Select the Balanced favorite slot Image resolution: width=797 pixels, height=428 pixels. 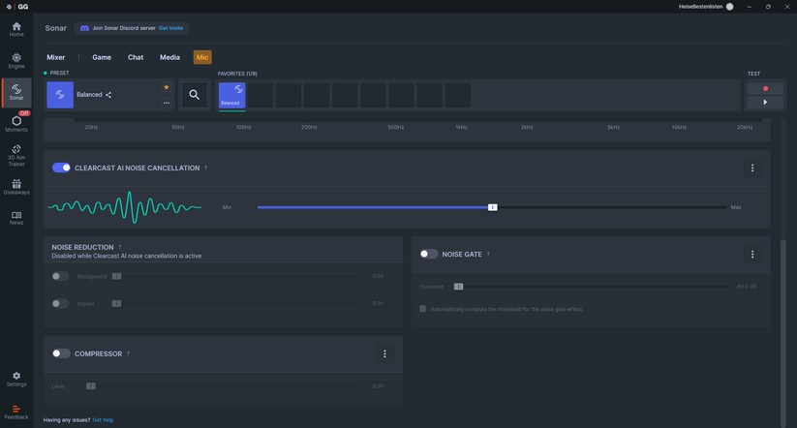point(231,95)
